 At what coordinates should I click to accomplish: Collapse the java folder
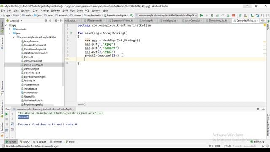10,33
